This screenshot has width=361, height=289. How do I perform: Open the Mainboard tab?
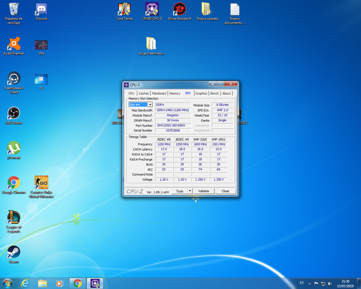159,93
